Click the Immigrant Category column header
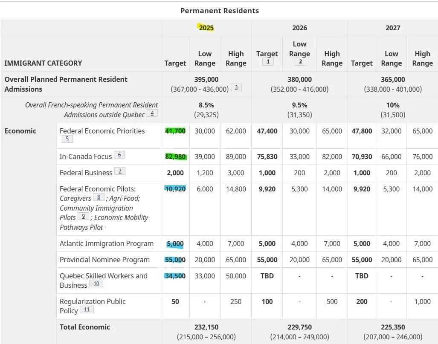 [43, 63]
